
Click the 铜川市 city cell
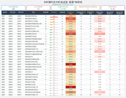[x=19, y=82]
